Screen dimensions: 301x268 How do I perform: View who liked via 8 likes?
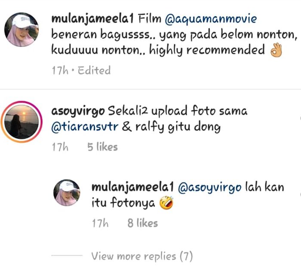pos(143,223)
